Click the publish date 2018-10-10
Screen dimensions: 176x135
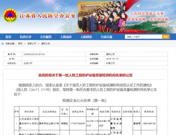click(x=112, y=59)
